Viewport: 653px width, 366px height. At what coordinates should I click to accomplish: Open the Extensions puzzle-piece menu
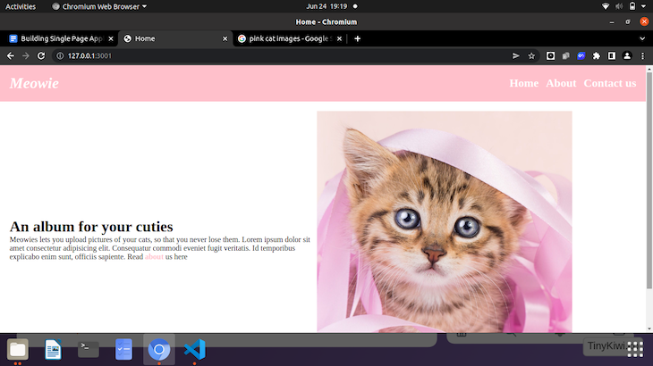tap(597, 55)
